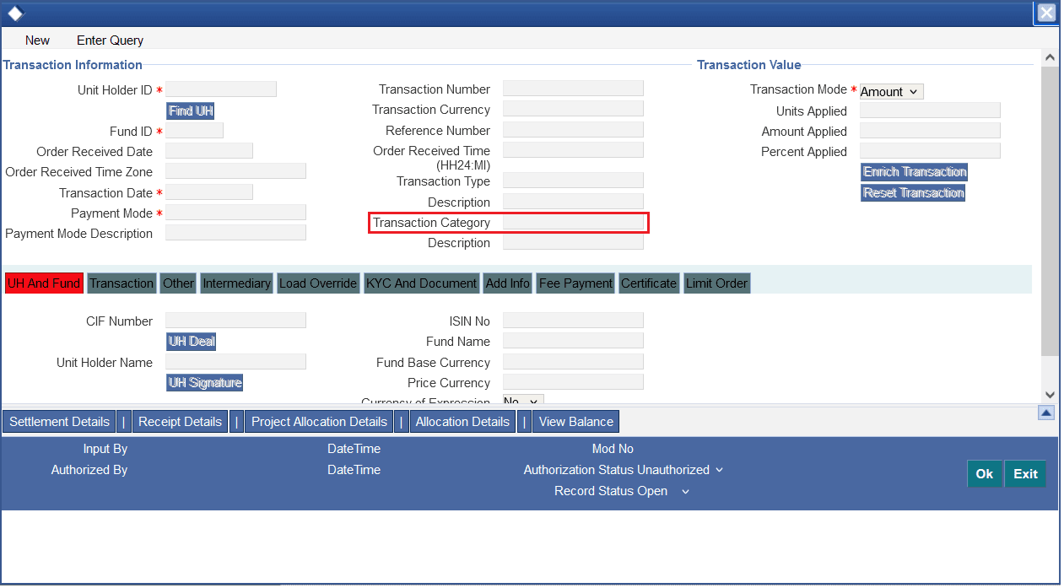Click the Price Currency field
The height and width of the screenshot is (588, 1064).
click(573, 382)
